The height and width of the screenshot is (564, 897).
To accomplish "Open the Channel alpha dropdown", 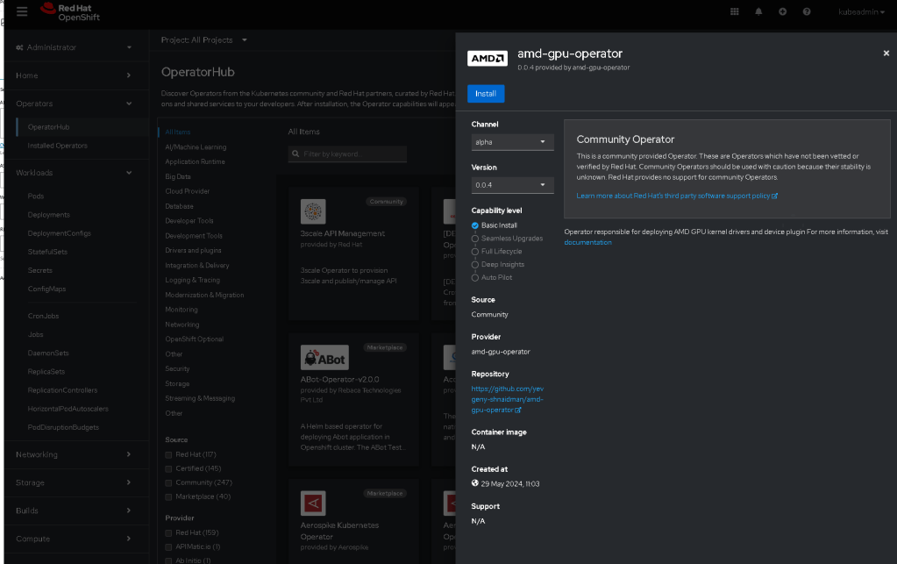I will click(512, 142).
